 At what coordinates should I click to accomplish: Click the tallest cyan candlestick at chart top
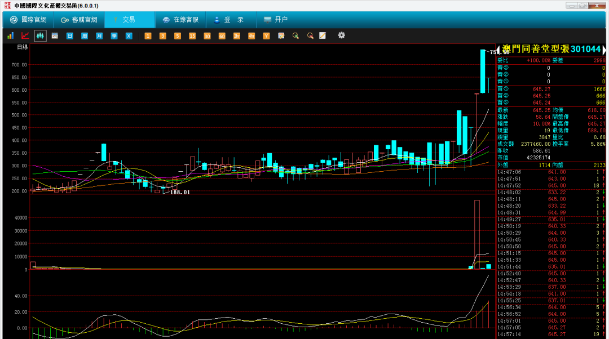483,71
